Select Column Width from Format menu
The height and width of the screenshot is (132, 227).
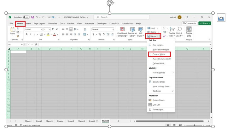click(159, 54)
